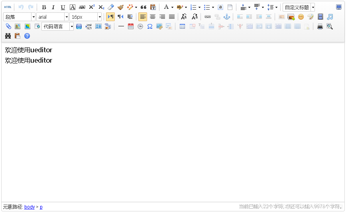Image resolution: width=346 pixels, height=213 pixels.
Task: Justify the text on both sides
Action: pyautogui.click(x=172, y=17)
